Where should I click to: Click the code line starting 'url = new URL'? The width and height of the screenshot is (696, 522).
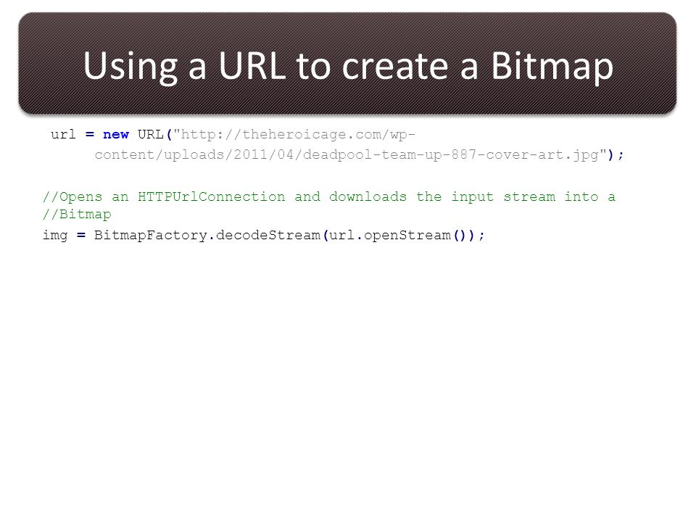click(233, 135)
